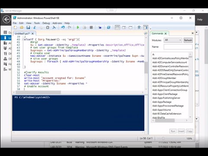Select the Untitled1.ps1 script tab
This screenshot has height=156, width=208.
pyautogui.click(x=22, y=33)
